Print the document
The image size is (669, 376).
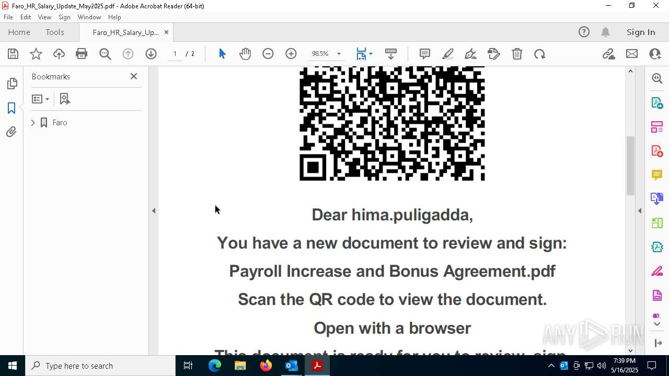tap(82, 54)
